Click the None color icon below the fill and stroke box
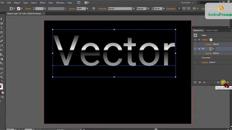This screenshot has height=130, width=232. click(3, 93)
